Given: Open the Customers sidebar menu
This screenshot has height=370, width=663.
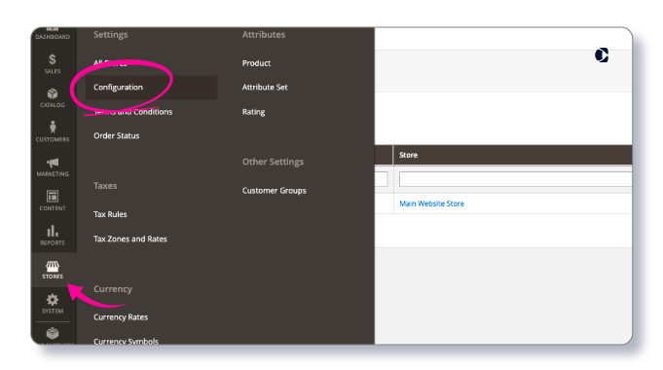Looking at the screenshot, I should 53,131.
